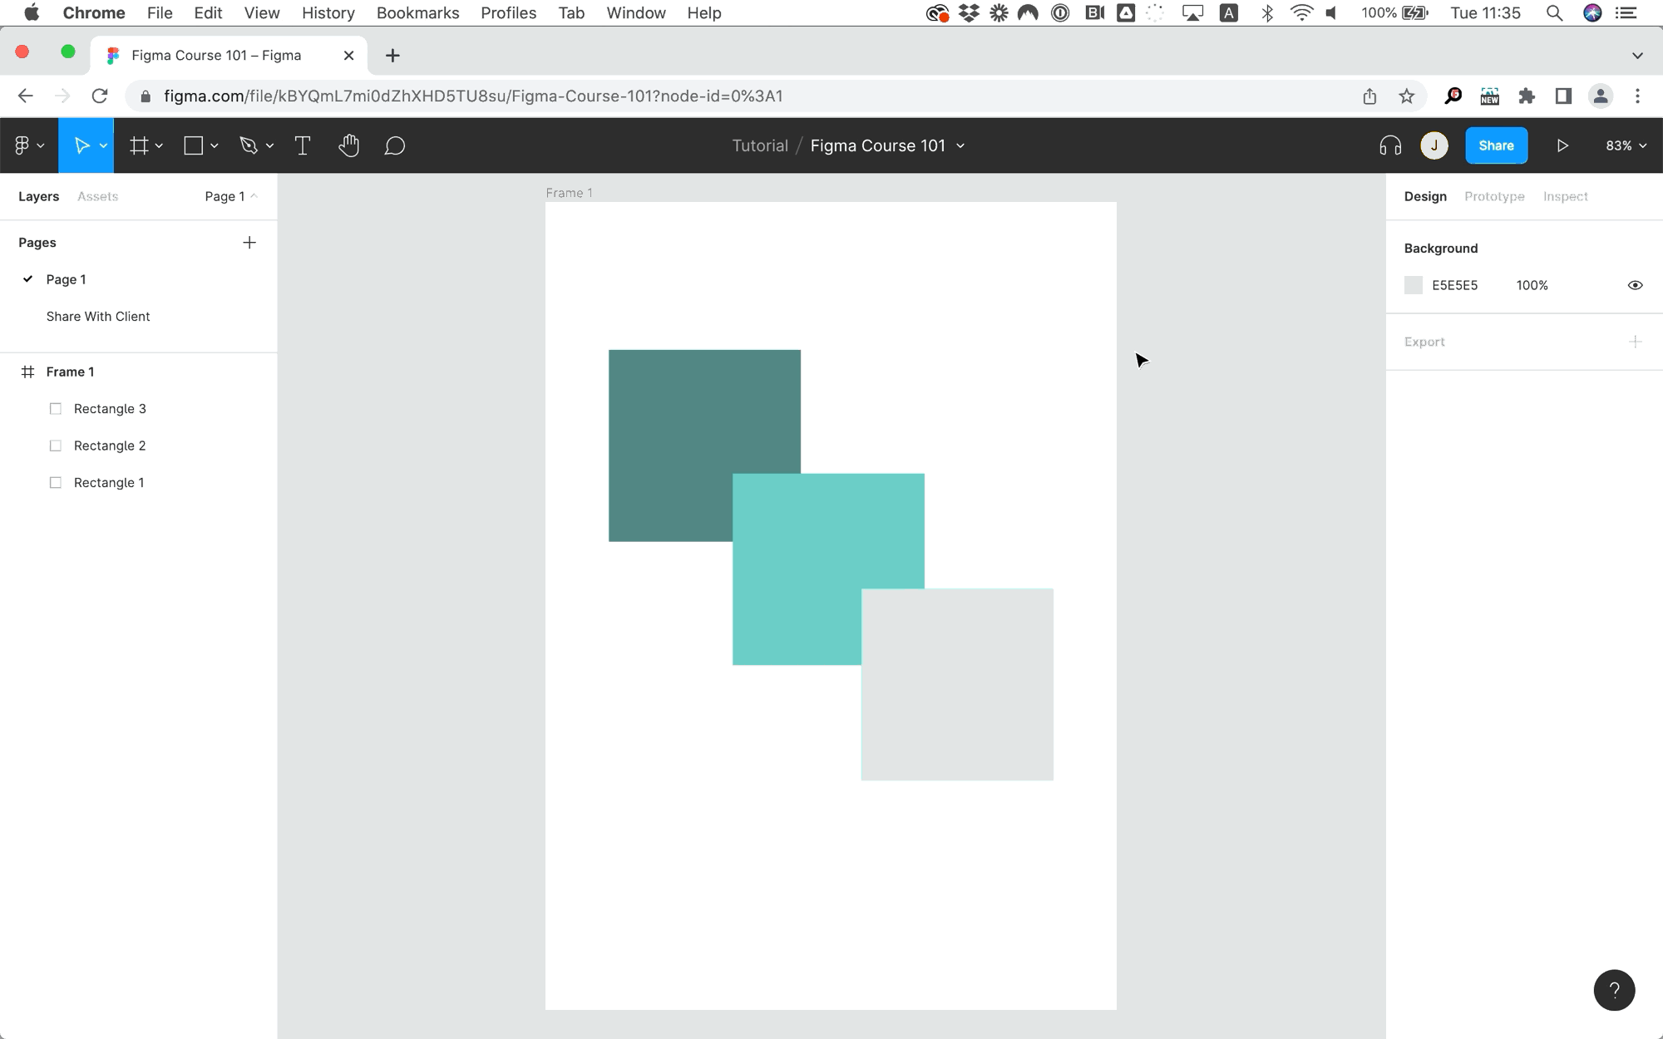The image size is (1663, 1039).
Task: Go back in Chrome browser
Action: coord(26,96)
